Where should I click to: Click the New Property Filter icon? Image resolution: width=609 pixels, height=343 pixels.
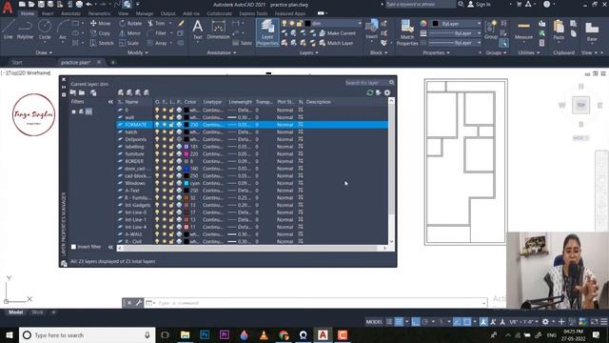(73, 92)
